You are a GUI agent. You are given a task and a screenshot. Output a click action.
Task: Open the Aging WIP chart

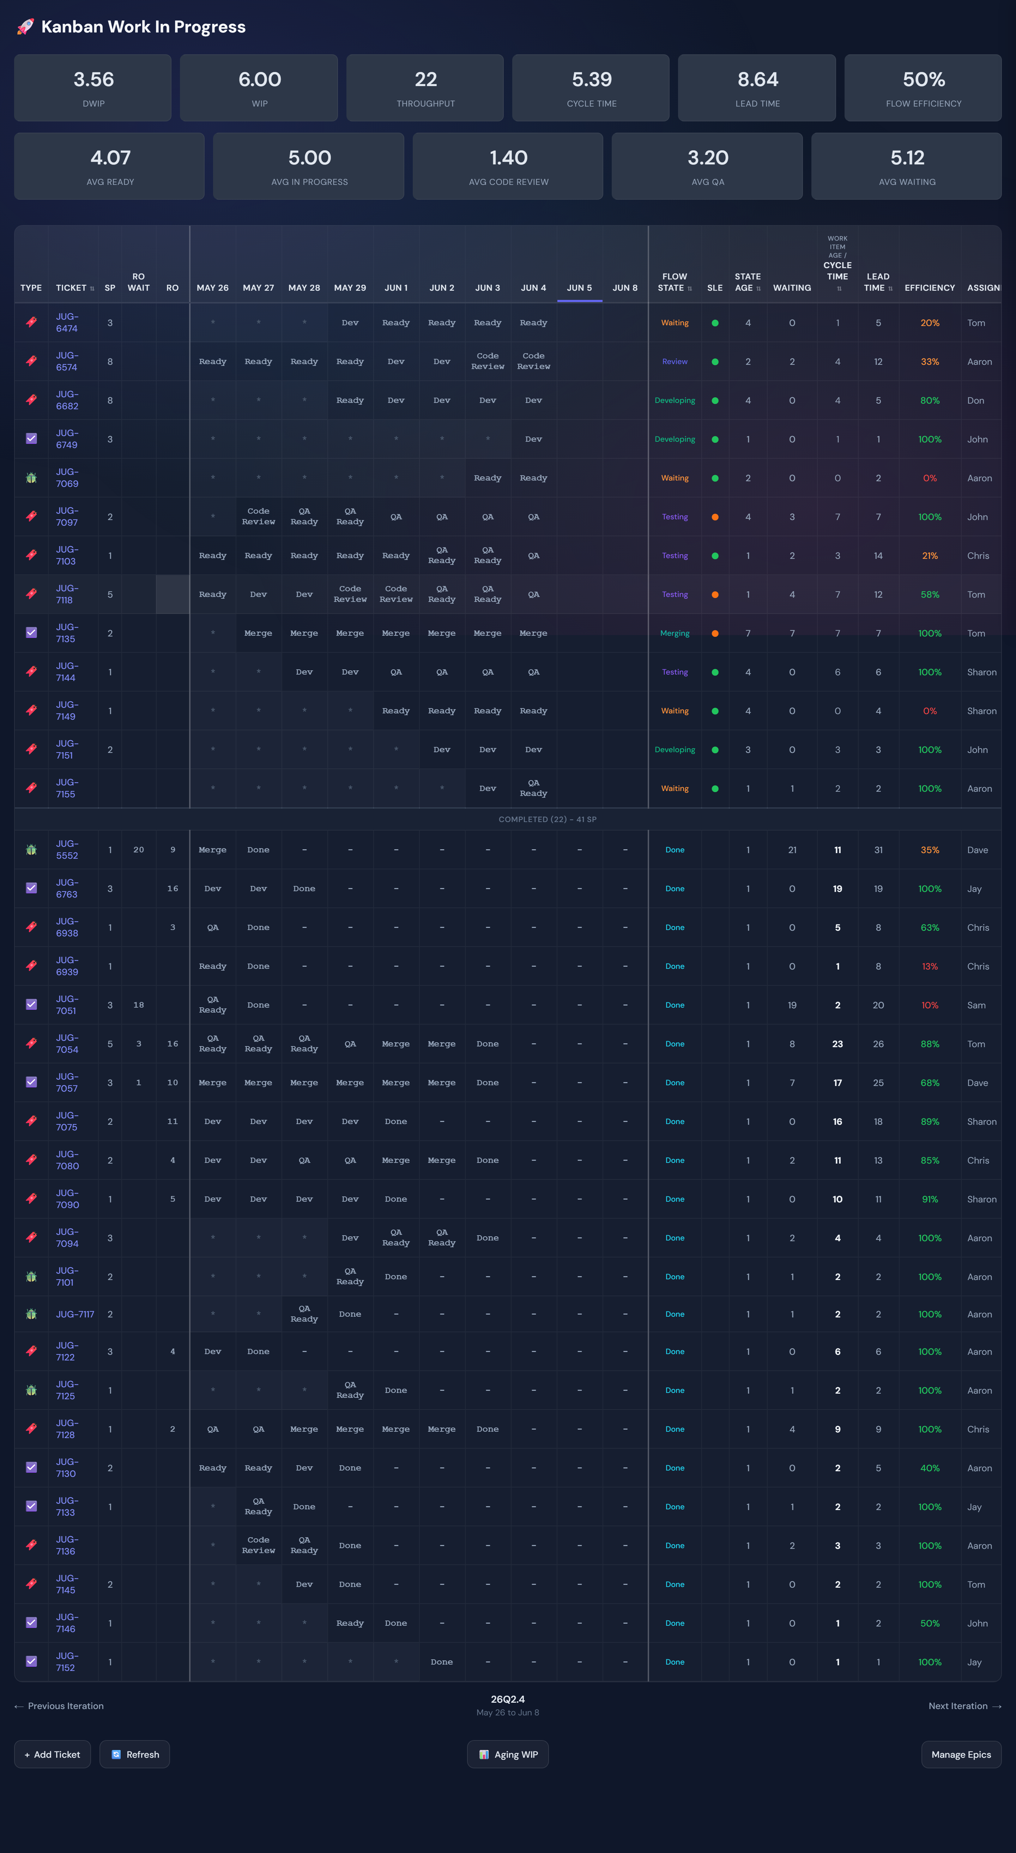[x=508, y=1755]
